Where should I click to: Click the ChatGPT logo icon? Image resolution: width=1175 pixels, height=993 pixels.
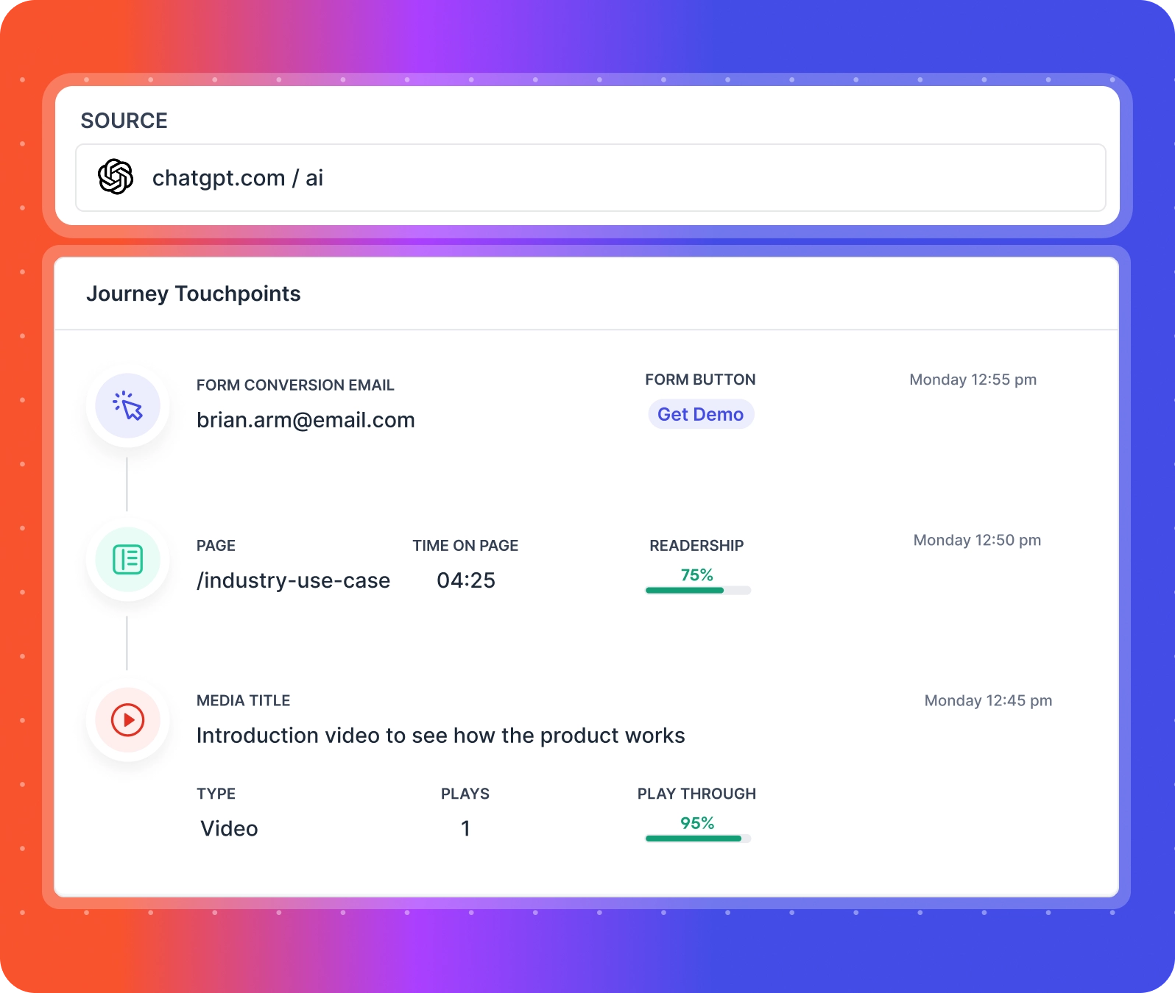(x=116, y=177)
